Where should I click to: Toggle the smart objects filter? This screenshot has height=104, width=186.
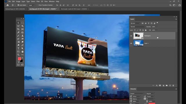point(154,23)
